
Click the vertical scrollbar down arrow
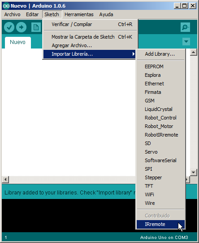[194, 172]
